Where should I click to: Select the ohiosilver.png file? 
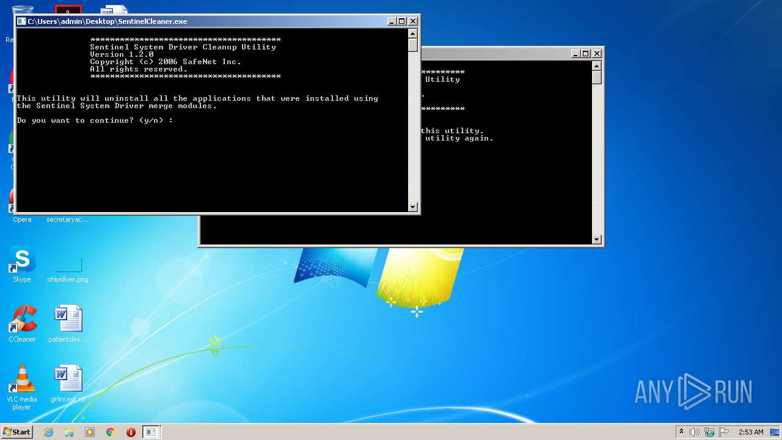(x=68, y=269)
